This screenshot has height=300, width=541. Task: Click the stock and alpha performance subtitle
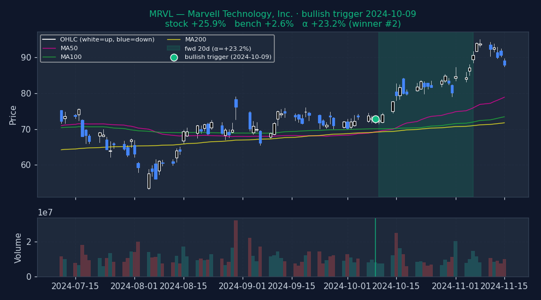pyautogui.click(x=283, y=24)
